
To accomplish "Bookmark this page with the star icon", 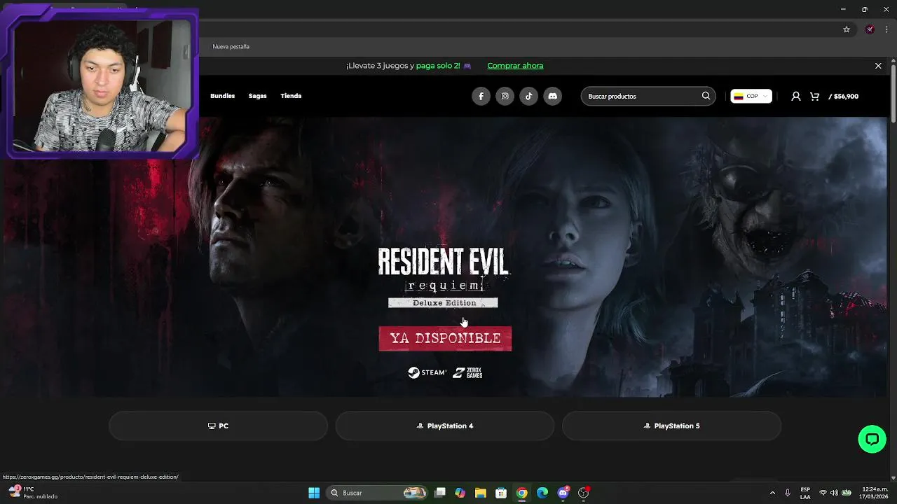I will [x=847, y=29].
